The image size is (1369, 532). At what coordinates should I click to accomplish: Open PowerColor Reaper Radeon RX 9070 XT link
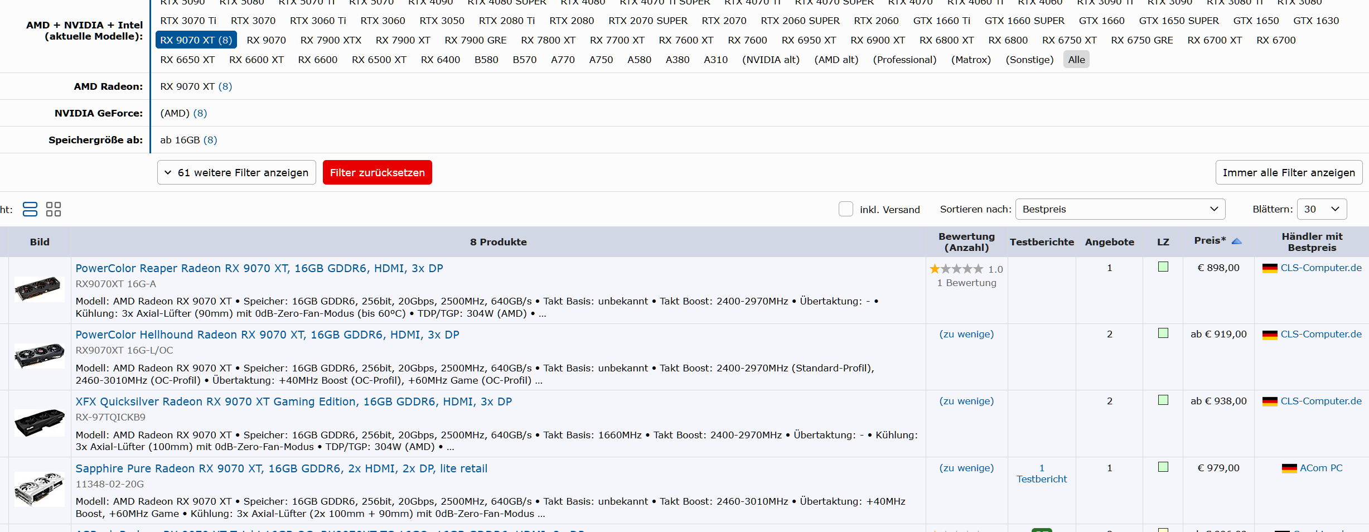(x=259, y=268)
